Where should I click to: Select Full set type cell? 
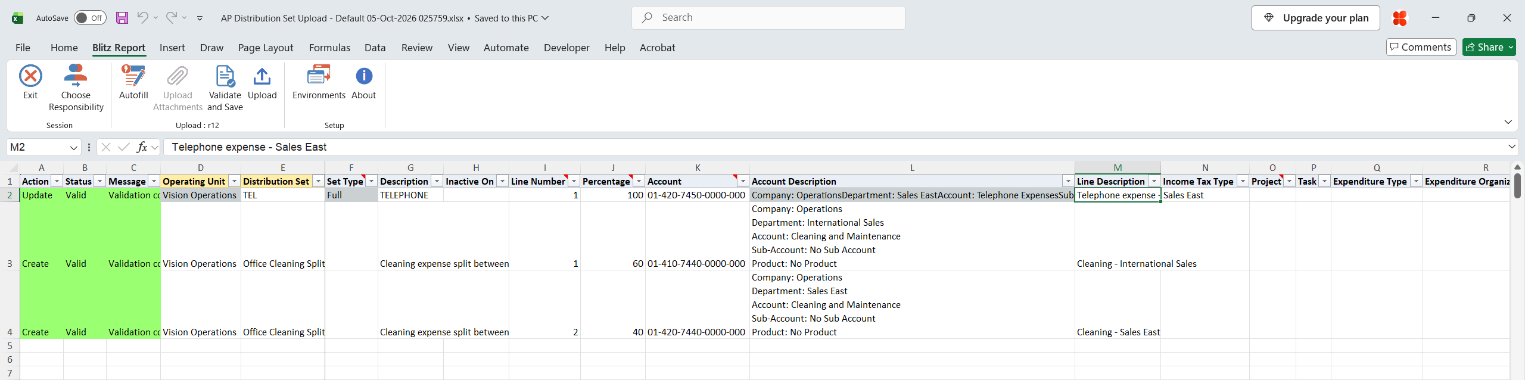click(351, 195)
